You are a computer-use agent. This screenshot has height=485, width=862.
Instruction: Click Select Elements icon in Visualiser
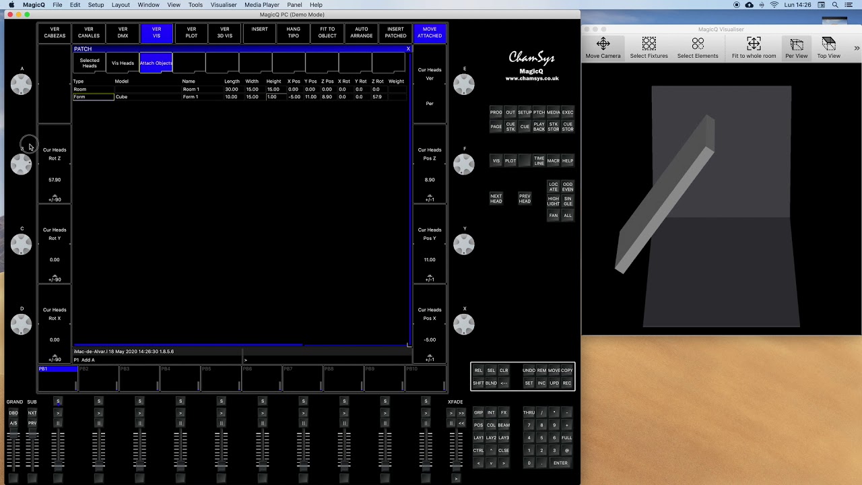point(698,44)
